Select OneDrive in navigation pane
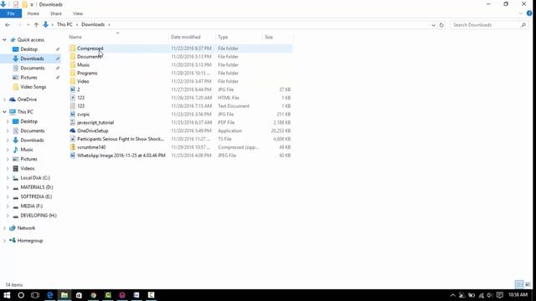536x301 pixels. (x=27, y=99)
